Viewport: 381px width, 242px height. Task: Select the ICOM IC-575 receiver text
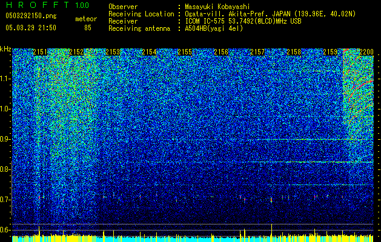point(243,21)
